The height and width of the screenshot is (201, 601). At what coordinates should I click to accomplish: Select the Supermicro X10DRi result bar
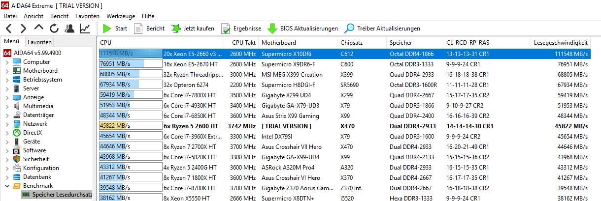[x=130, y=54]
